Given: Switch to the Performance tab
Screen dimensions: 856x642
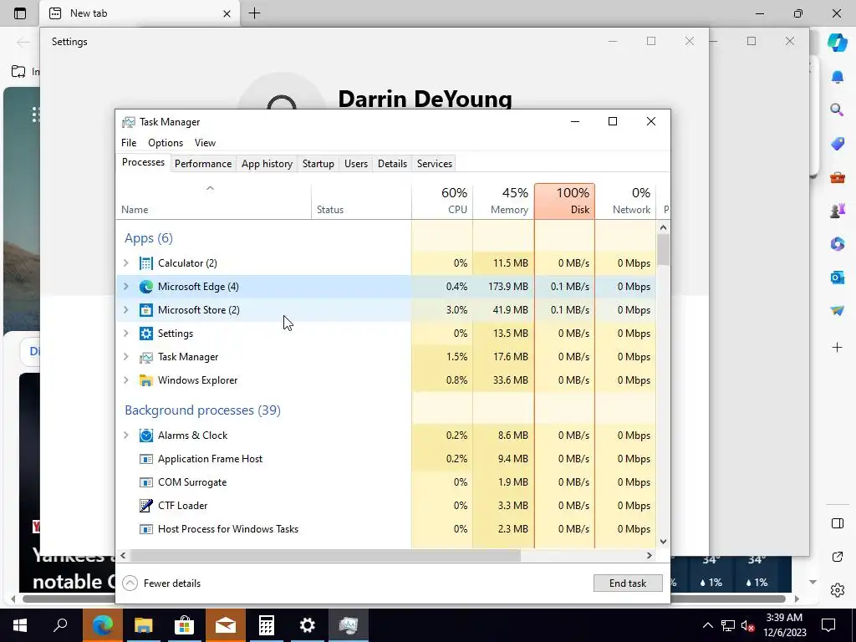Looking at the screenshot, I should point(203,164).
